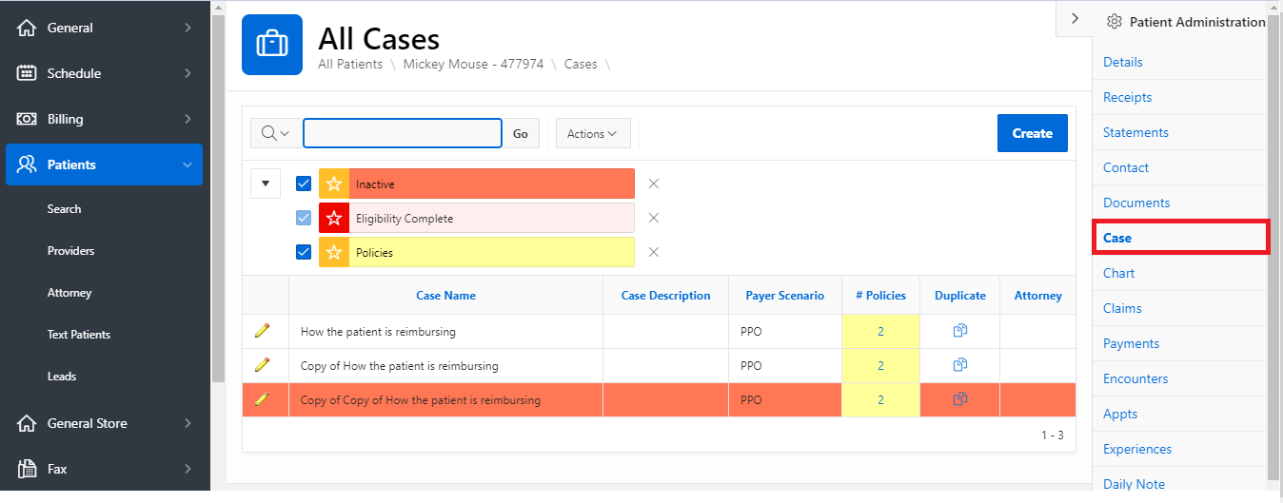The image size is (1283, 503).
Task: Click the Mickey Mouse - 477974 breadcrumb
Action: (473, 65)
